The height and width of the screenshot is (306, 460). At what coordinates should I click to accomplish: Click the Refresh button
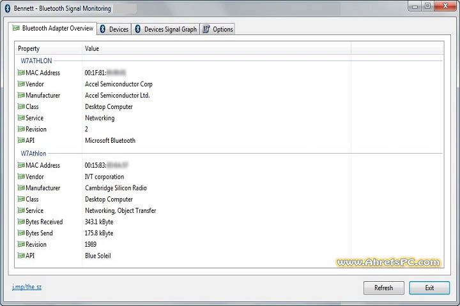(384, 288)
